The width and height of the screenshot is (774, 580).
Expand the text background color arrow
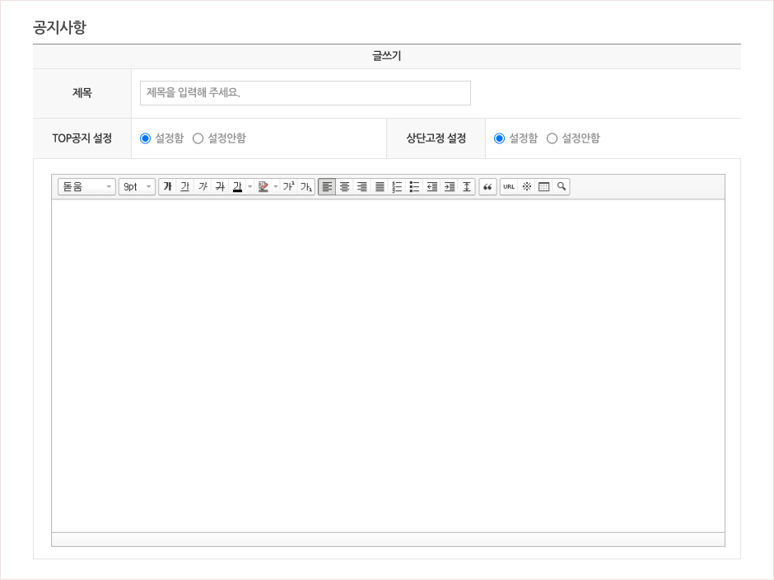(276, 187)
